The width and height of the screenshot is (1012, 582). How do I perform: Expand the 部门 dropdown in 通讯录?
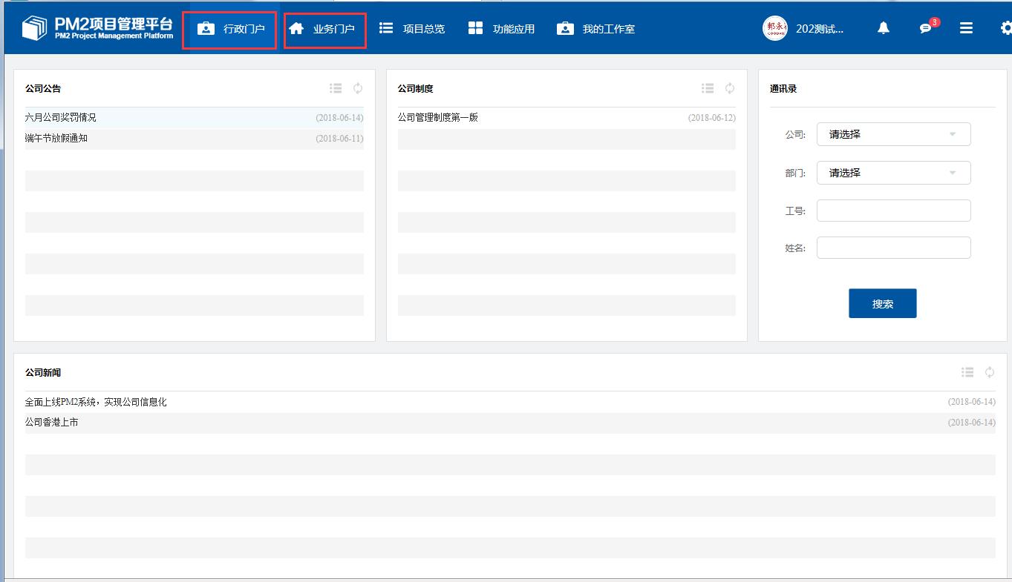(893, 173)
